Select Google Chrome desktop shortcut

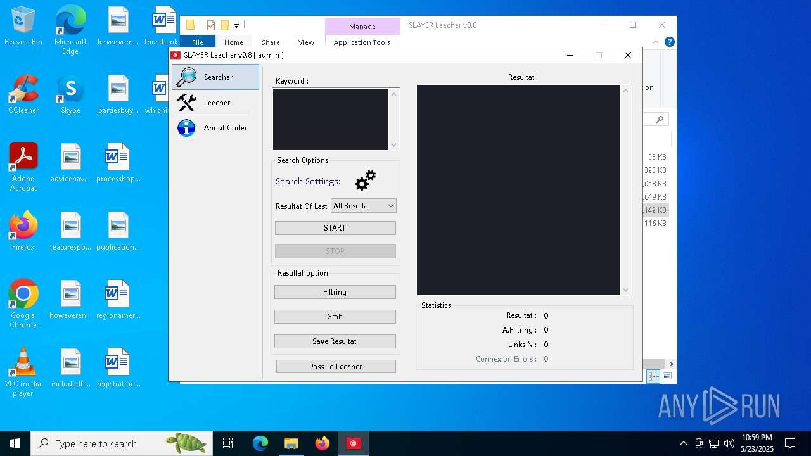(x=23, y=304)
